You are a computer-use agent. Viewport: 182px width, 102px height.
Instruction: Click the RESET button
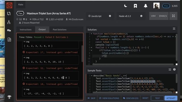coord(145,98)
